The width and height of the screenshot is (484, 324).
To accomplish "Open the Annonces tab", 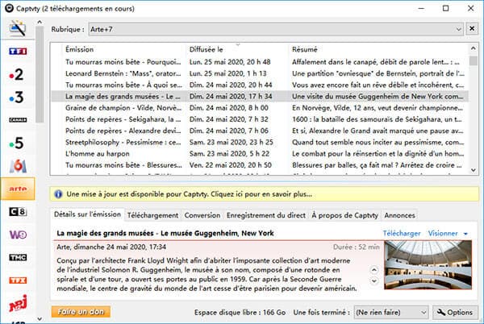I will point(399,215).
